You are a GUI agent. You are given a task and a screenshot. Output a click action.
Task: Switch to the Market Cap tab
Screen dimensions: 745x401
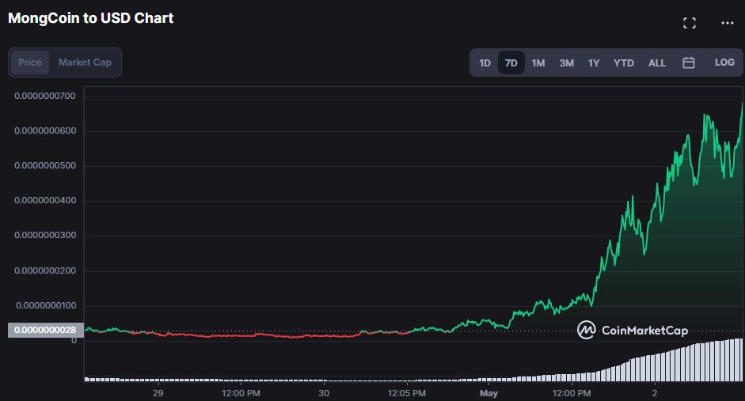click(x=85, y=62)
